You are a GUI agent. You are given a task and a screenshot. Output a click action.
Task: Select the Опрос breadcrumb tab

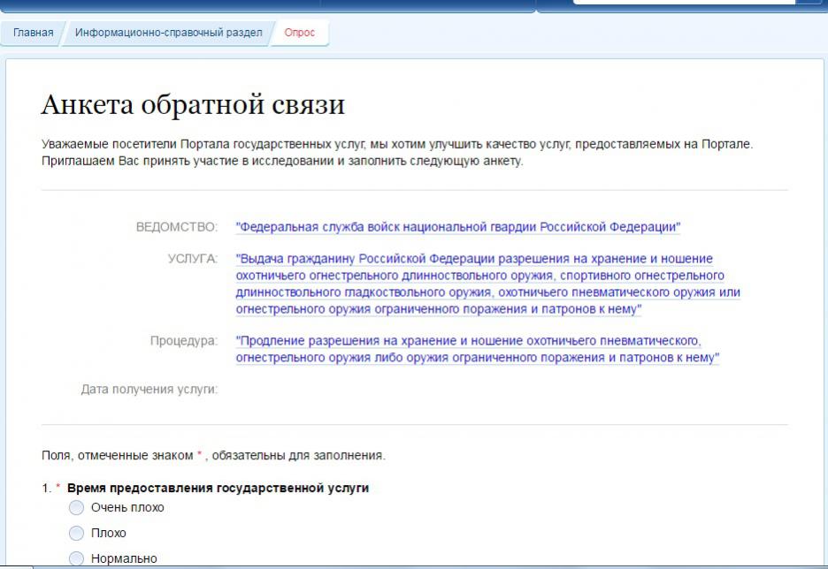click(x=299, y=34)
